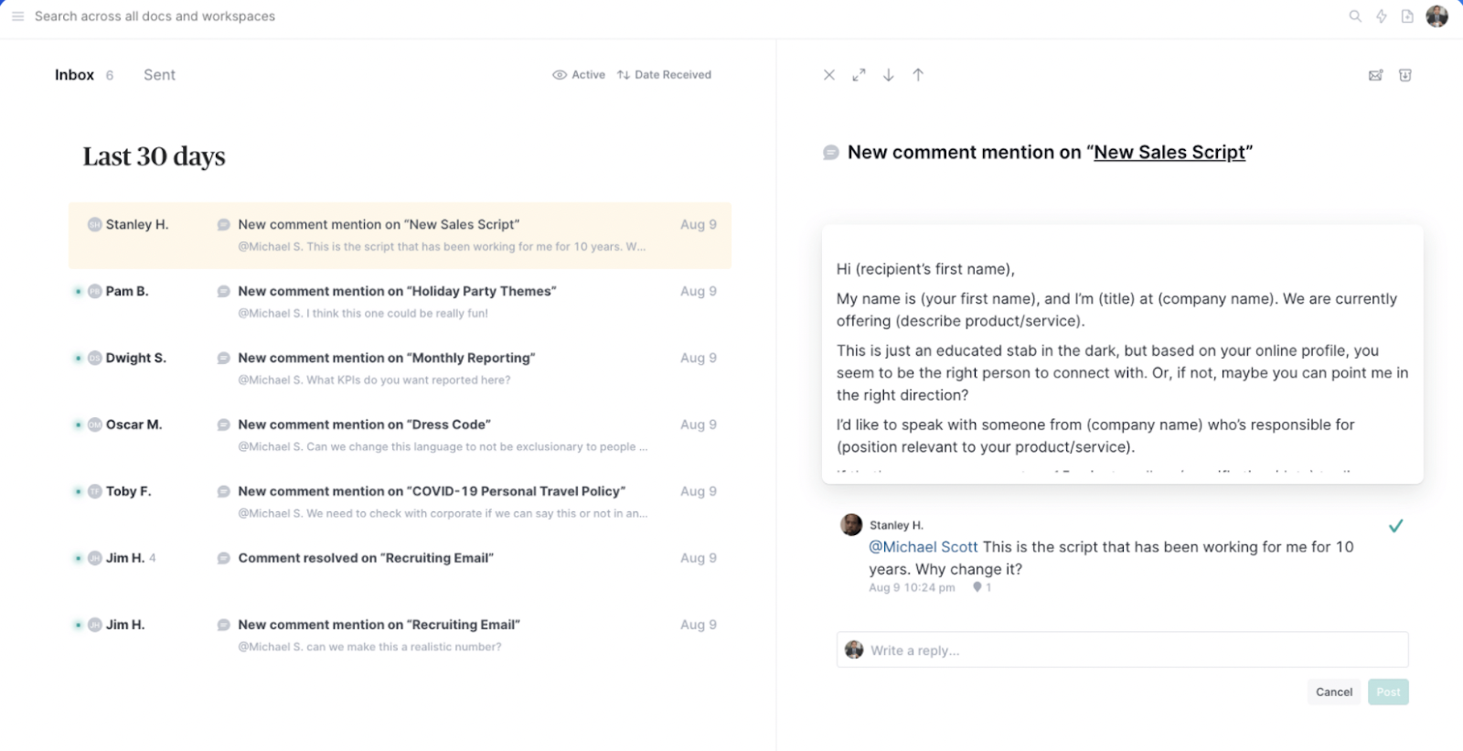Open the hamburger menu icon
1463x751 pixels.
pos(17,16)
